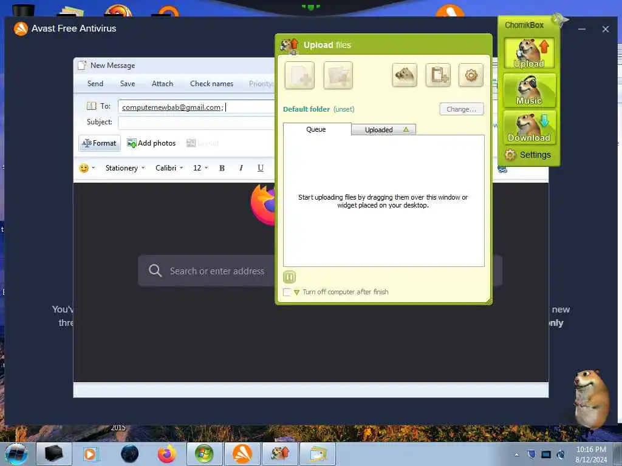This screenshot has height=466, width=622.
Task: Open Firefox from the taskbar
Action: click(x=167, y=454)
